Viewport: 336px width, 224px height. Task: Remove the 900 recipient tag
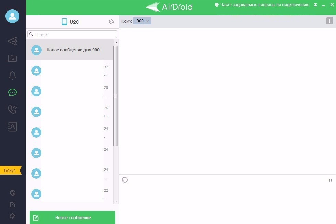[x=148, y=21]
